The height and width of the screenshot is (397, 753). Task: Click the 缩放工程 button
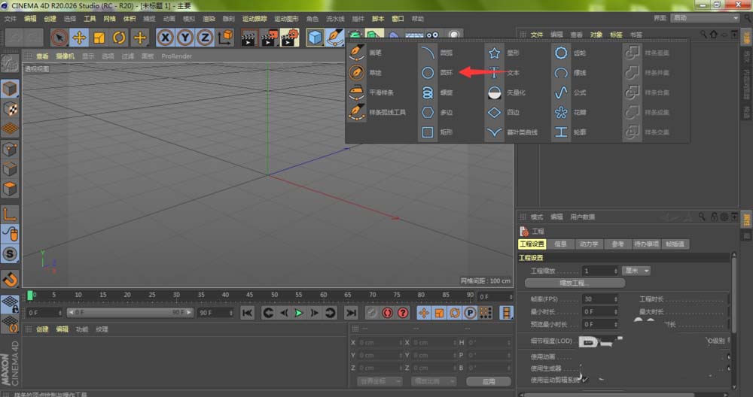point(575,283)
